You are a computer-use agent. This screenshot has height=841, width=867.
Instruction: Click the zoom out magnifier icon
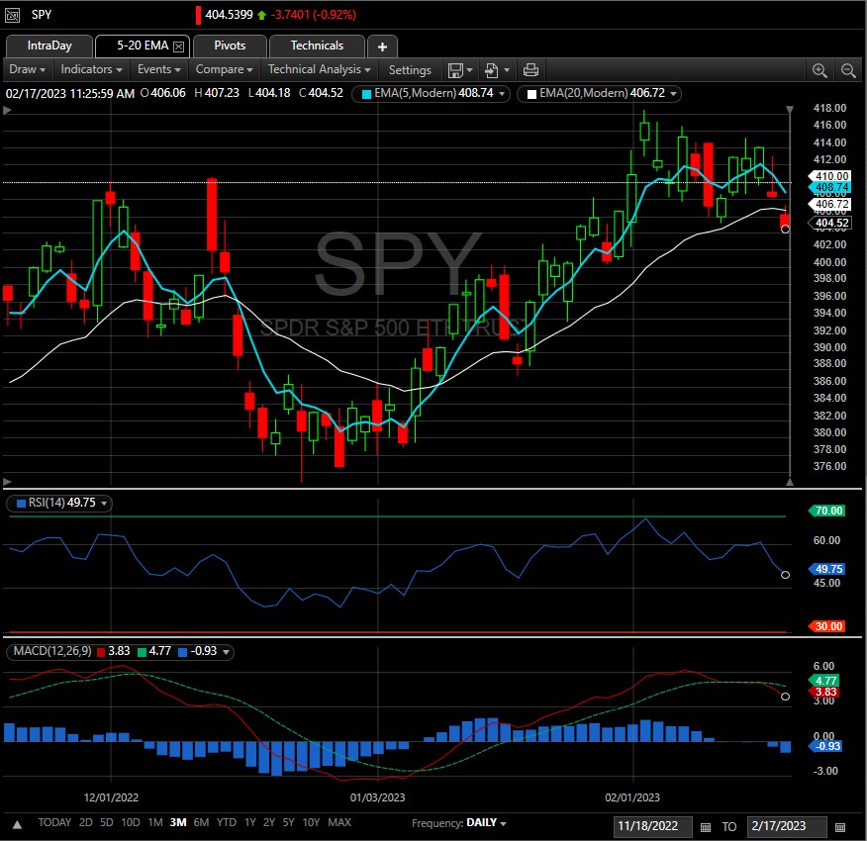coord(848,70)
